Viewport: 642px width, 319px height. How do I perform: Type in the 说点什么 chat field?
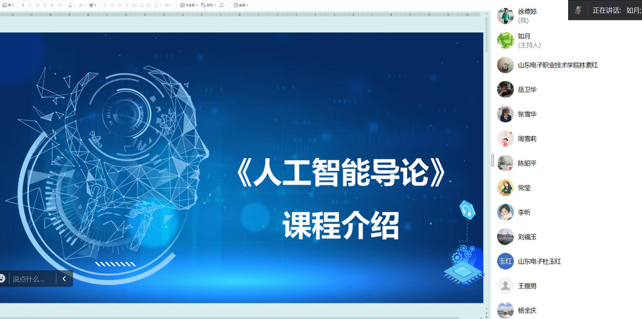(x=31, y=278)
